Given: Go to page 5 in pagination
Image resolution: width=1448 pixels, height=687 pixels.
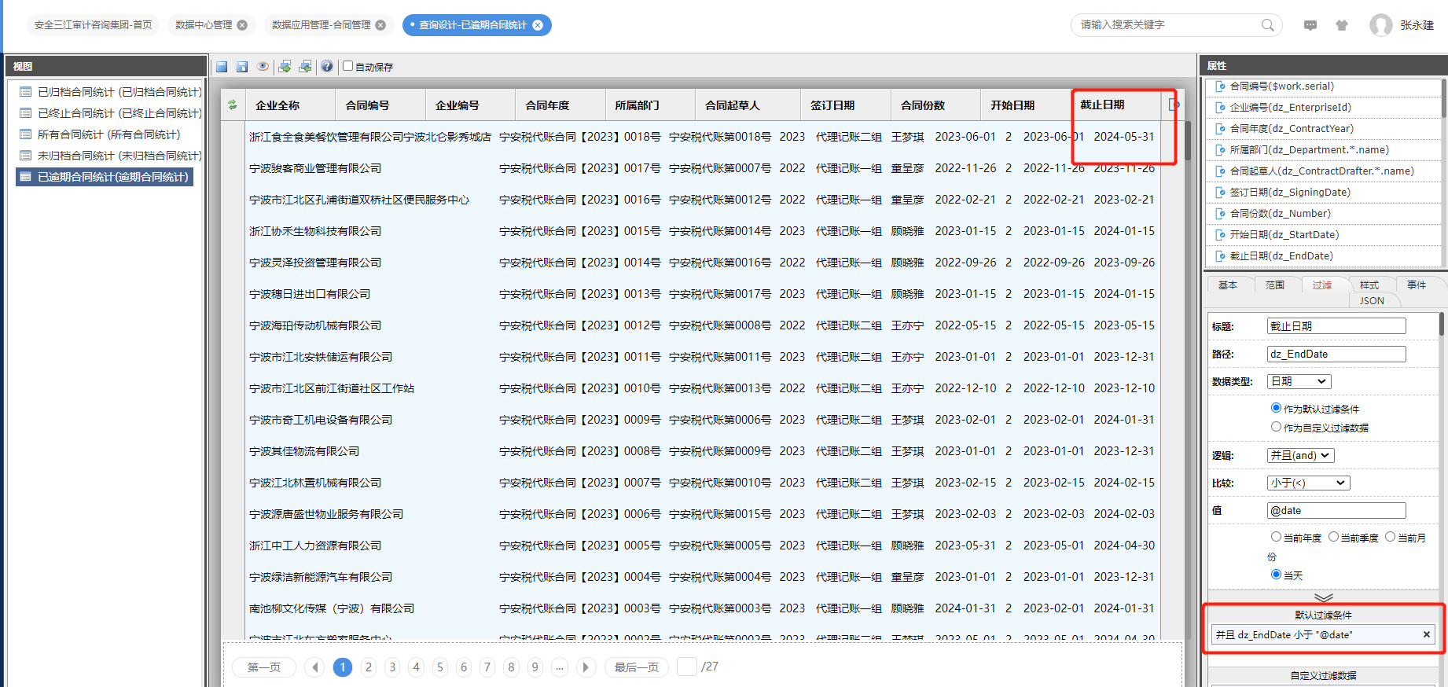Looking at the screenshot, I should point(440,667).
